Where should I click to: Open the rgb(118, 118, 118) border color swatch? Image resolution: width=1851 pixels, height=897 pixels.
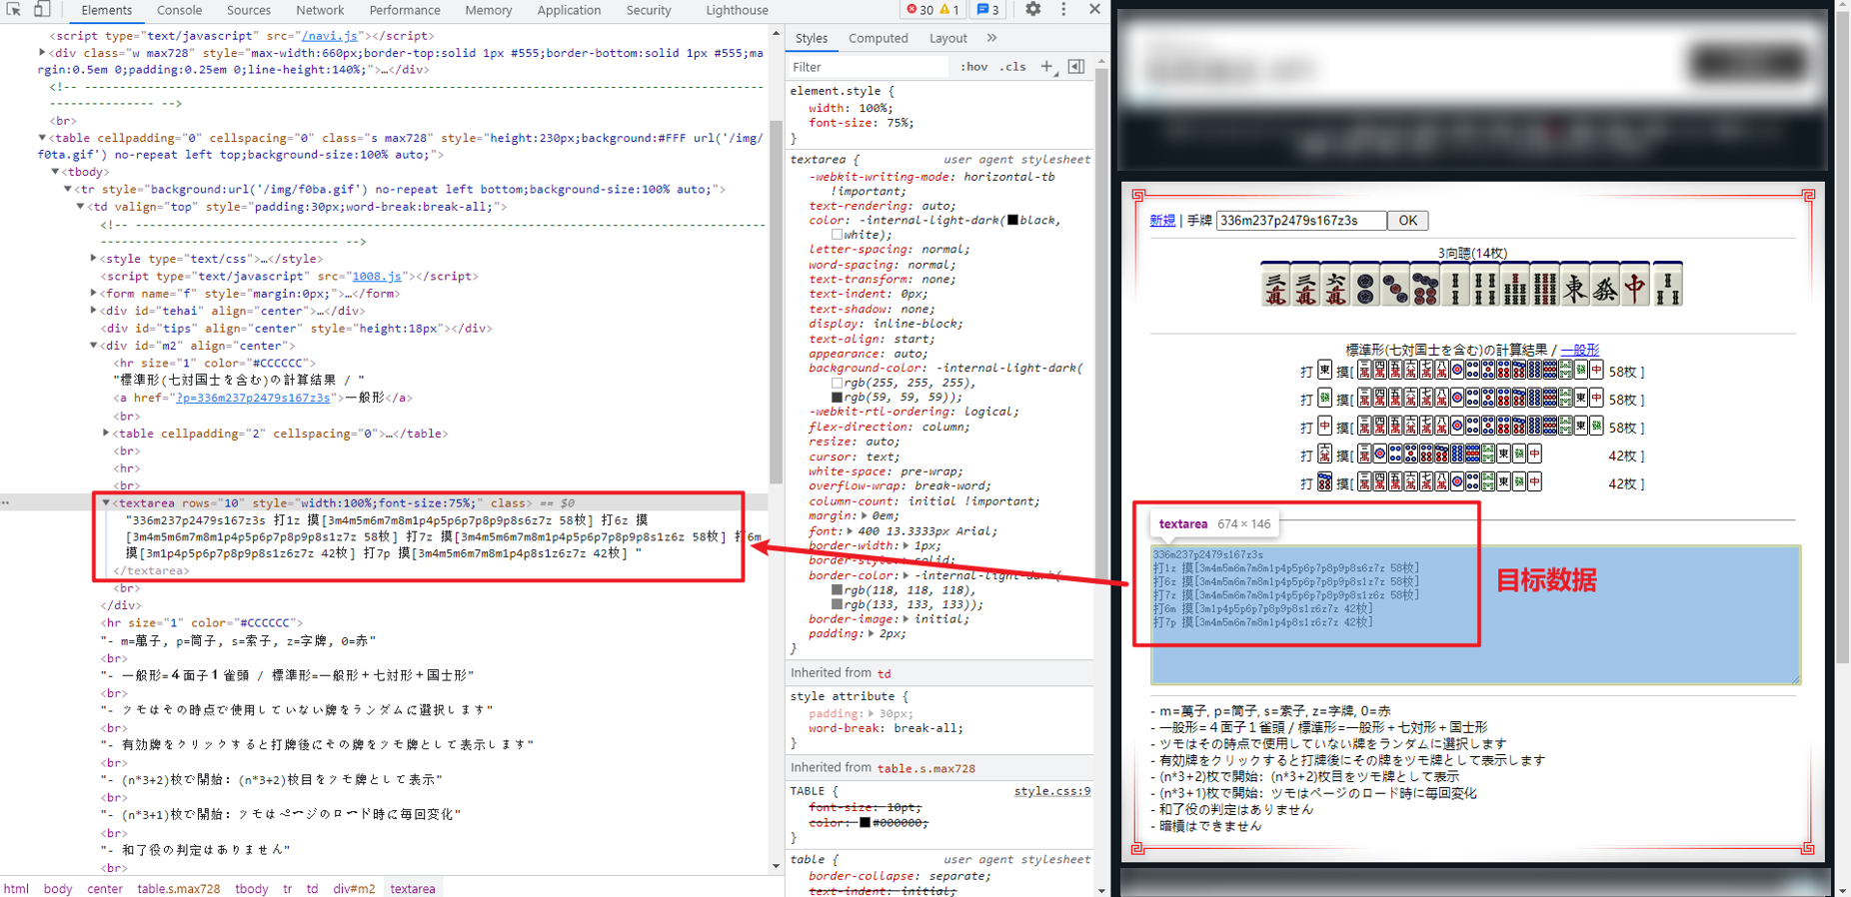(x=837, y=590)
